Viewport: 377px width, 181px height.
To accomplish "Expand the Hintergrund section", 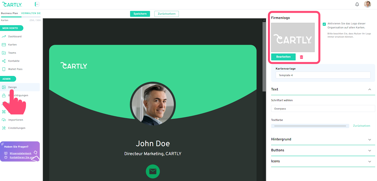I will tap(370, 140).
